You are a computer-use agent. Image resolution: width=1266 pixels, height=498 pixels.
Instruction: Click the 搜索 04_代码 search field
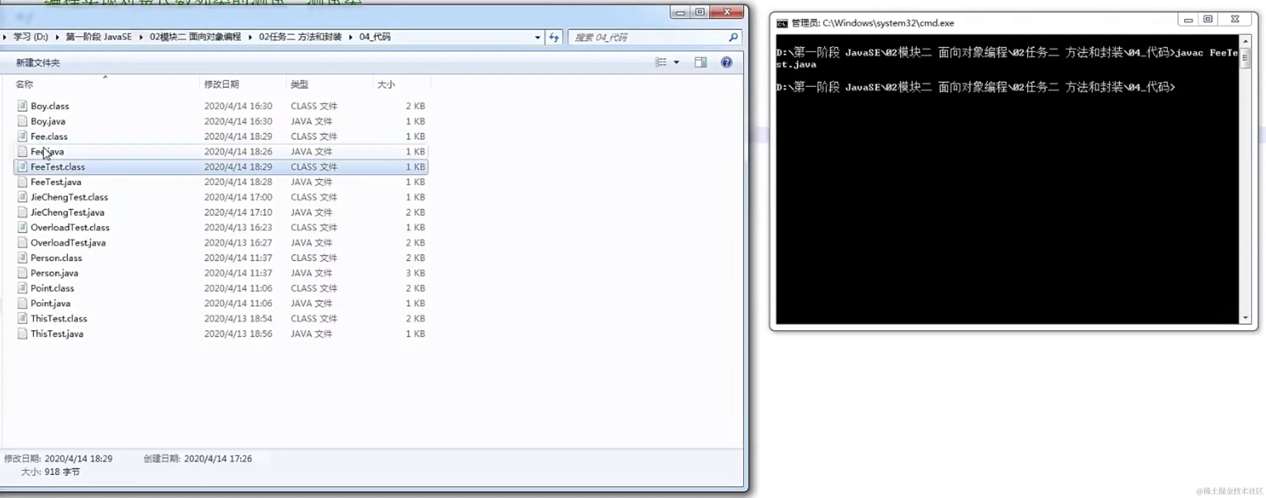tap(649, 37)
